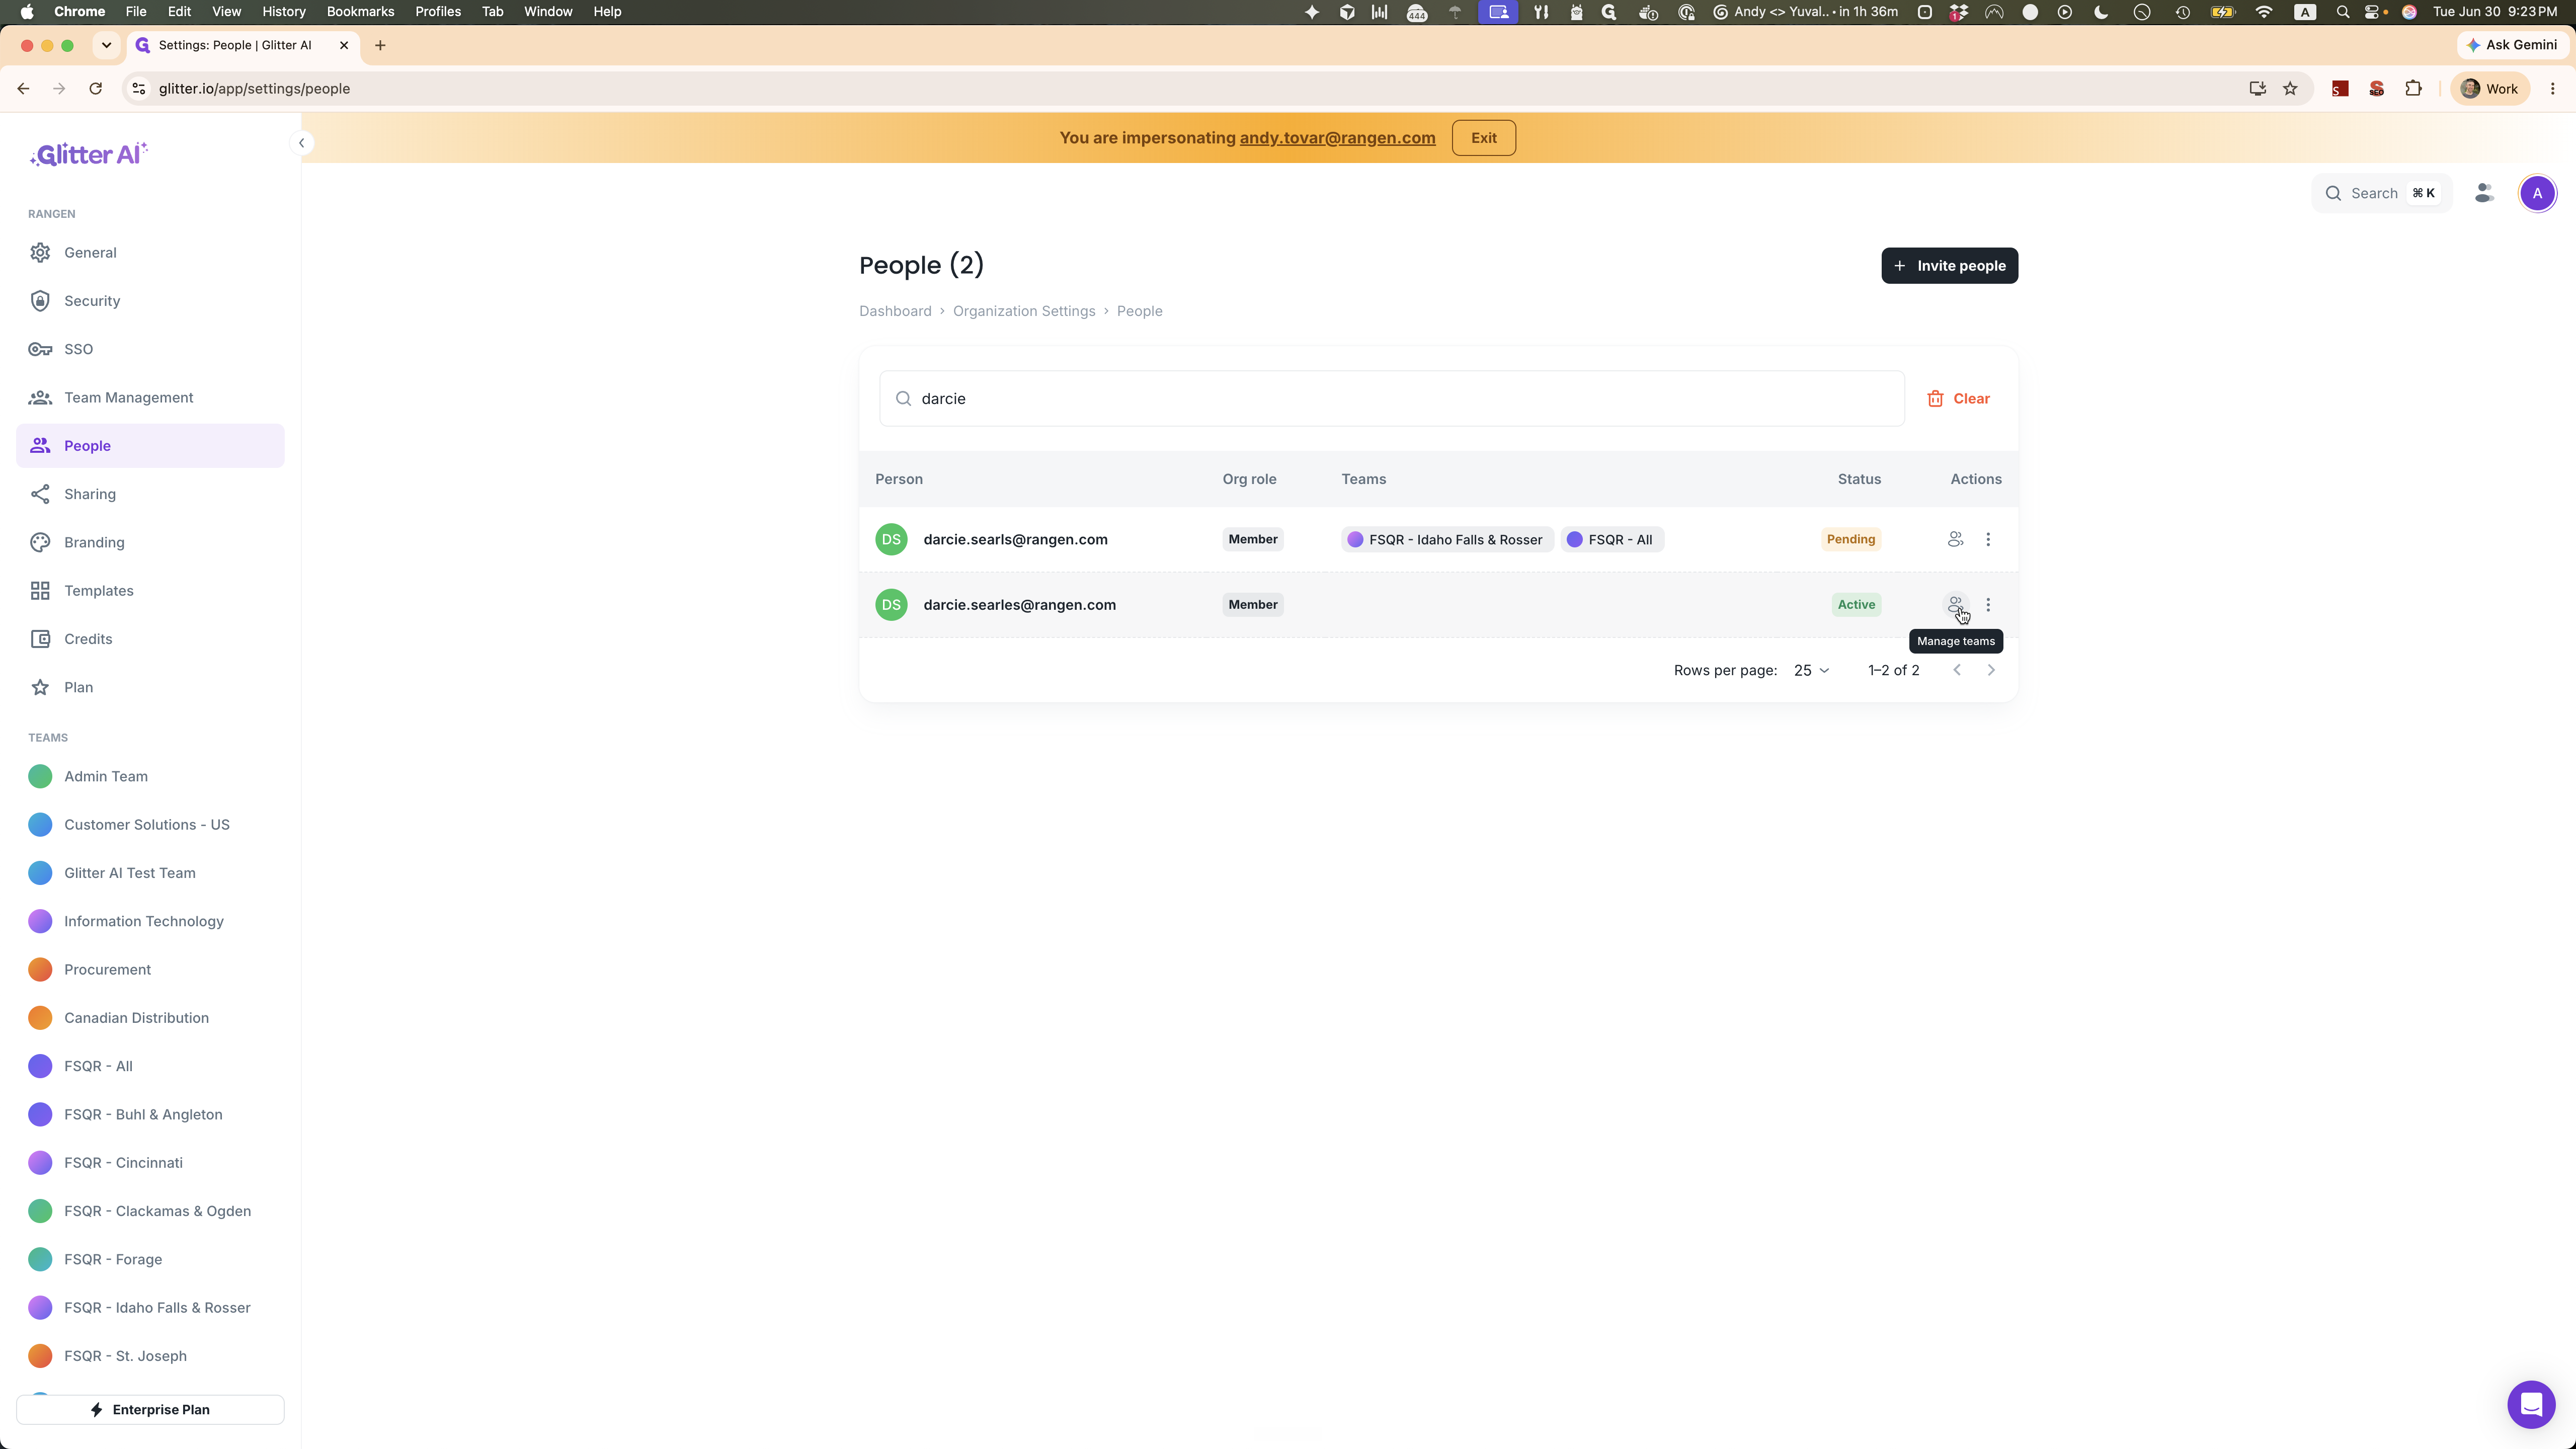Clear the people search filter
The height and width of the screenshot is (1449, 2576).
click(1958, 398)
